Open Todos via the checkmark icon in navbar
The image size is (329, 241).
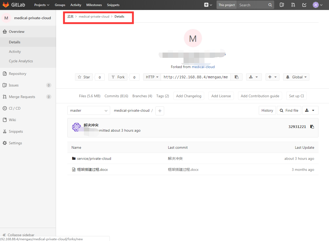(304, 5)
